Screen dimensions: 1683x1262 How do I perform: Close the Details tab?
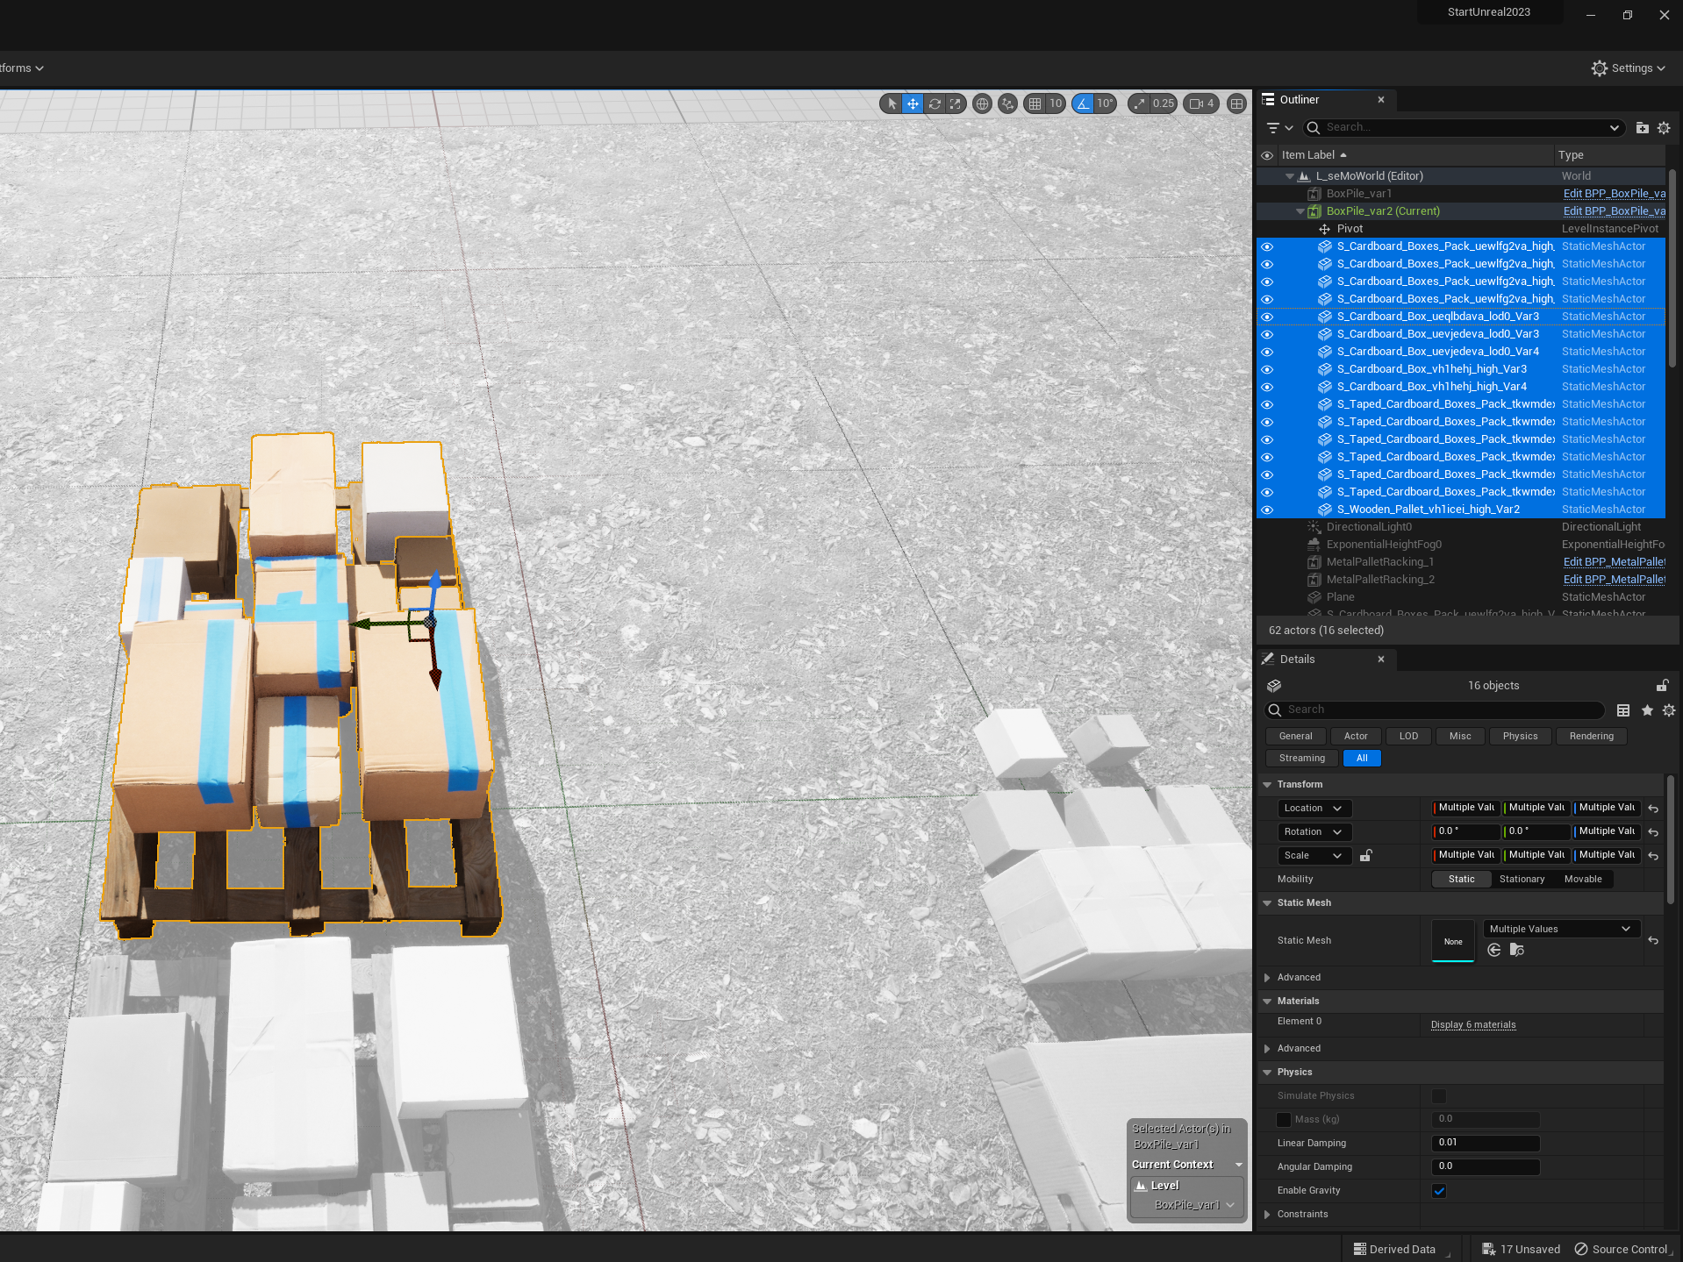coord(1381,660)
